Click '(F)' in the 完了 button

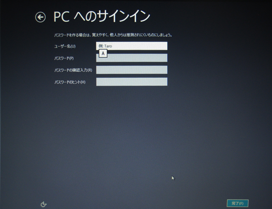click(x=241, y=204)
